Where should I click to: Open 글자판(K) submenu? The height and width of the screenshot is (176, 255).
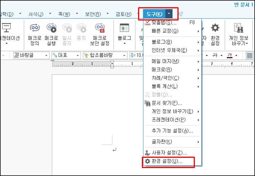pos(173,142)
